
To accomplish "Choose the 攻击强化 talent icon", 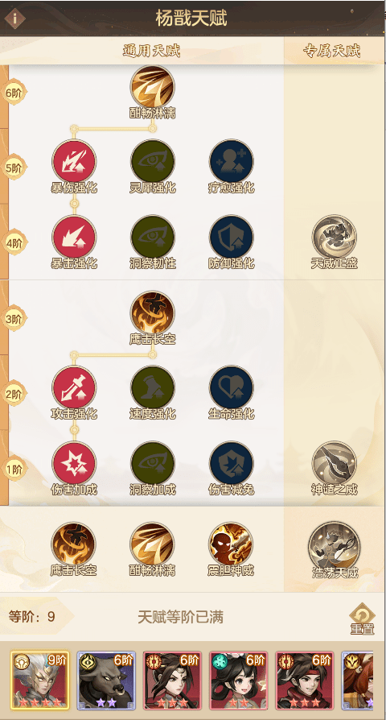I will (x=74, y=388).
